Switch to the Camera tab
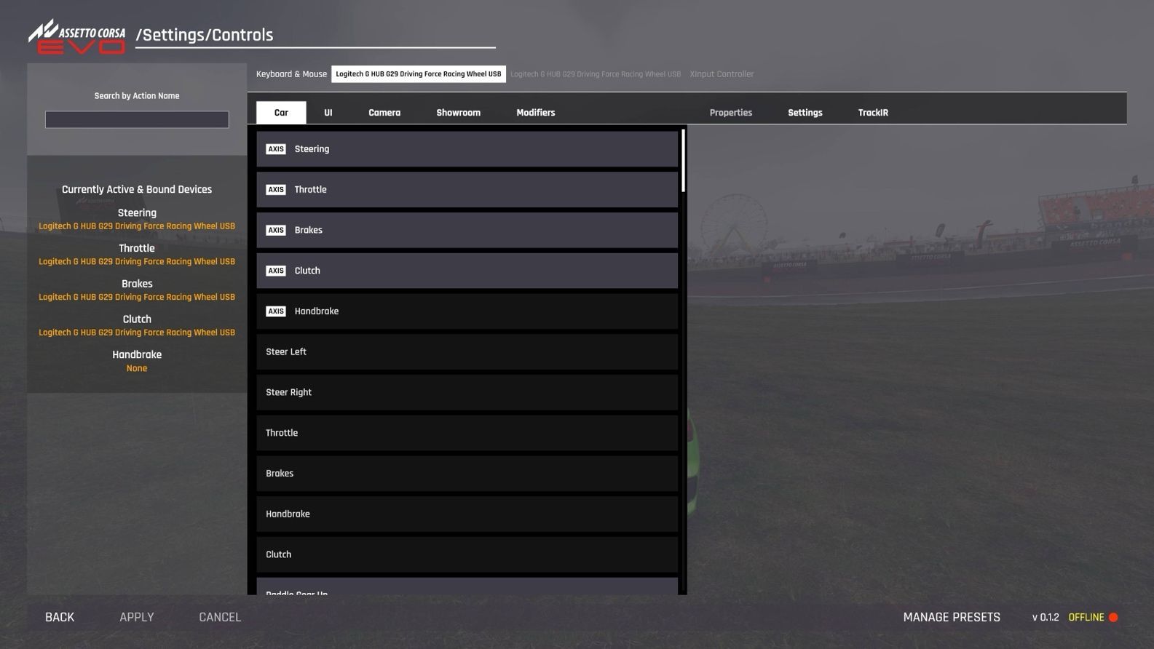This screenshot has height=649, width=1154. point(384,113)
